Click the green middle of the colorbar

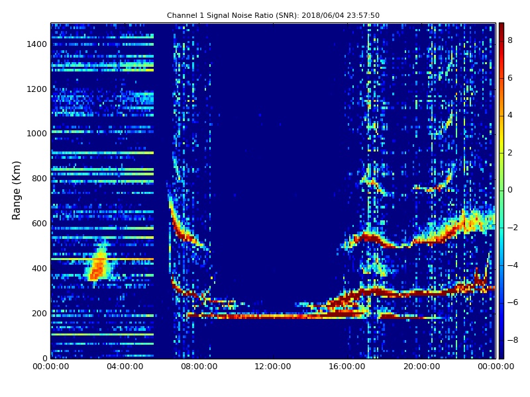pos(502,191)
